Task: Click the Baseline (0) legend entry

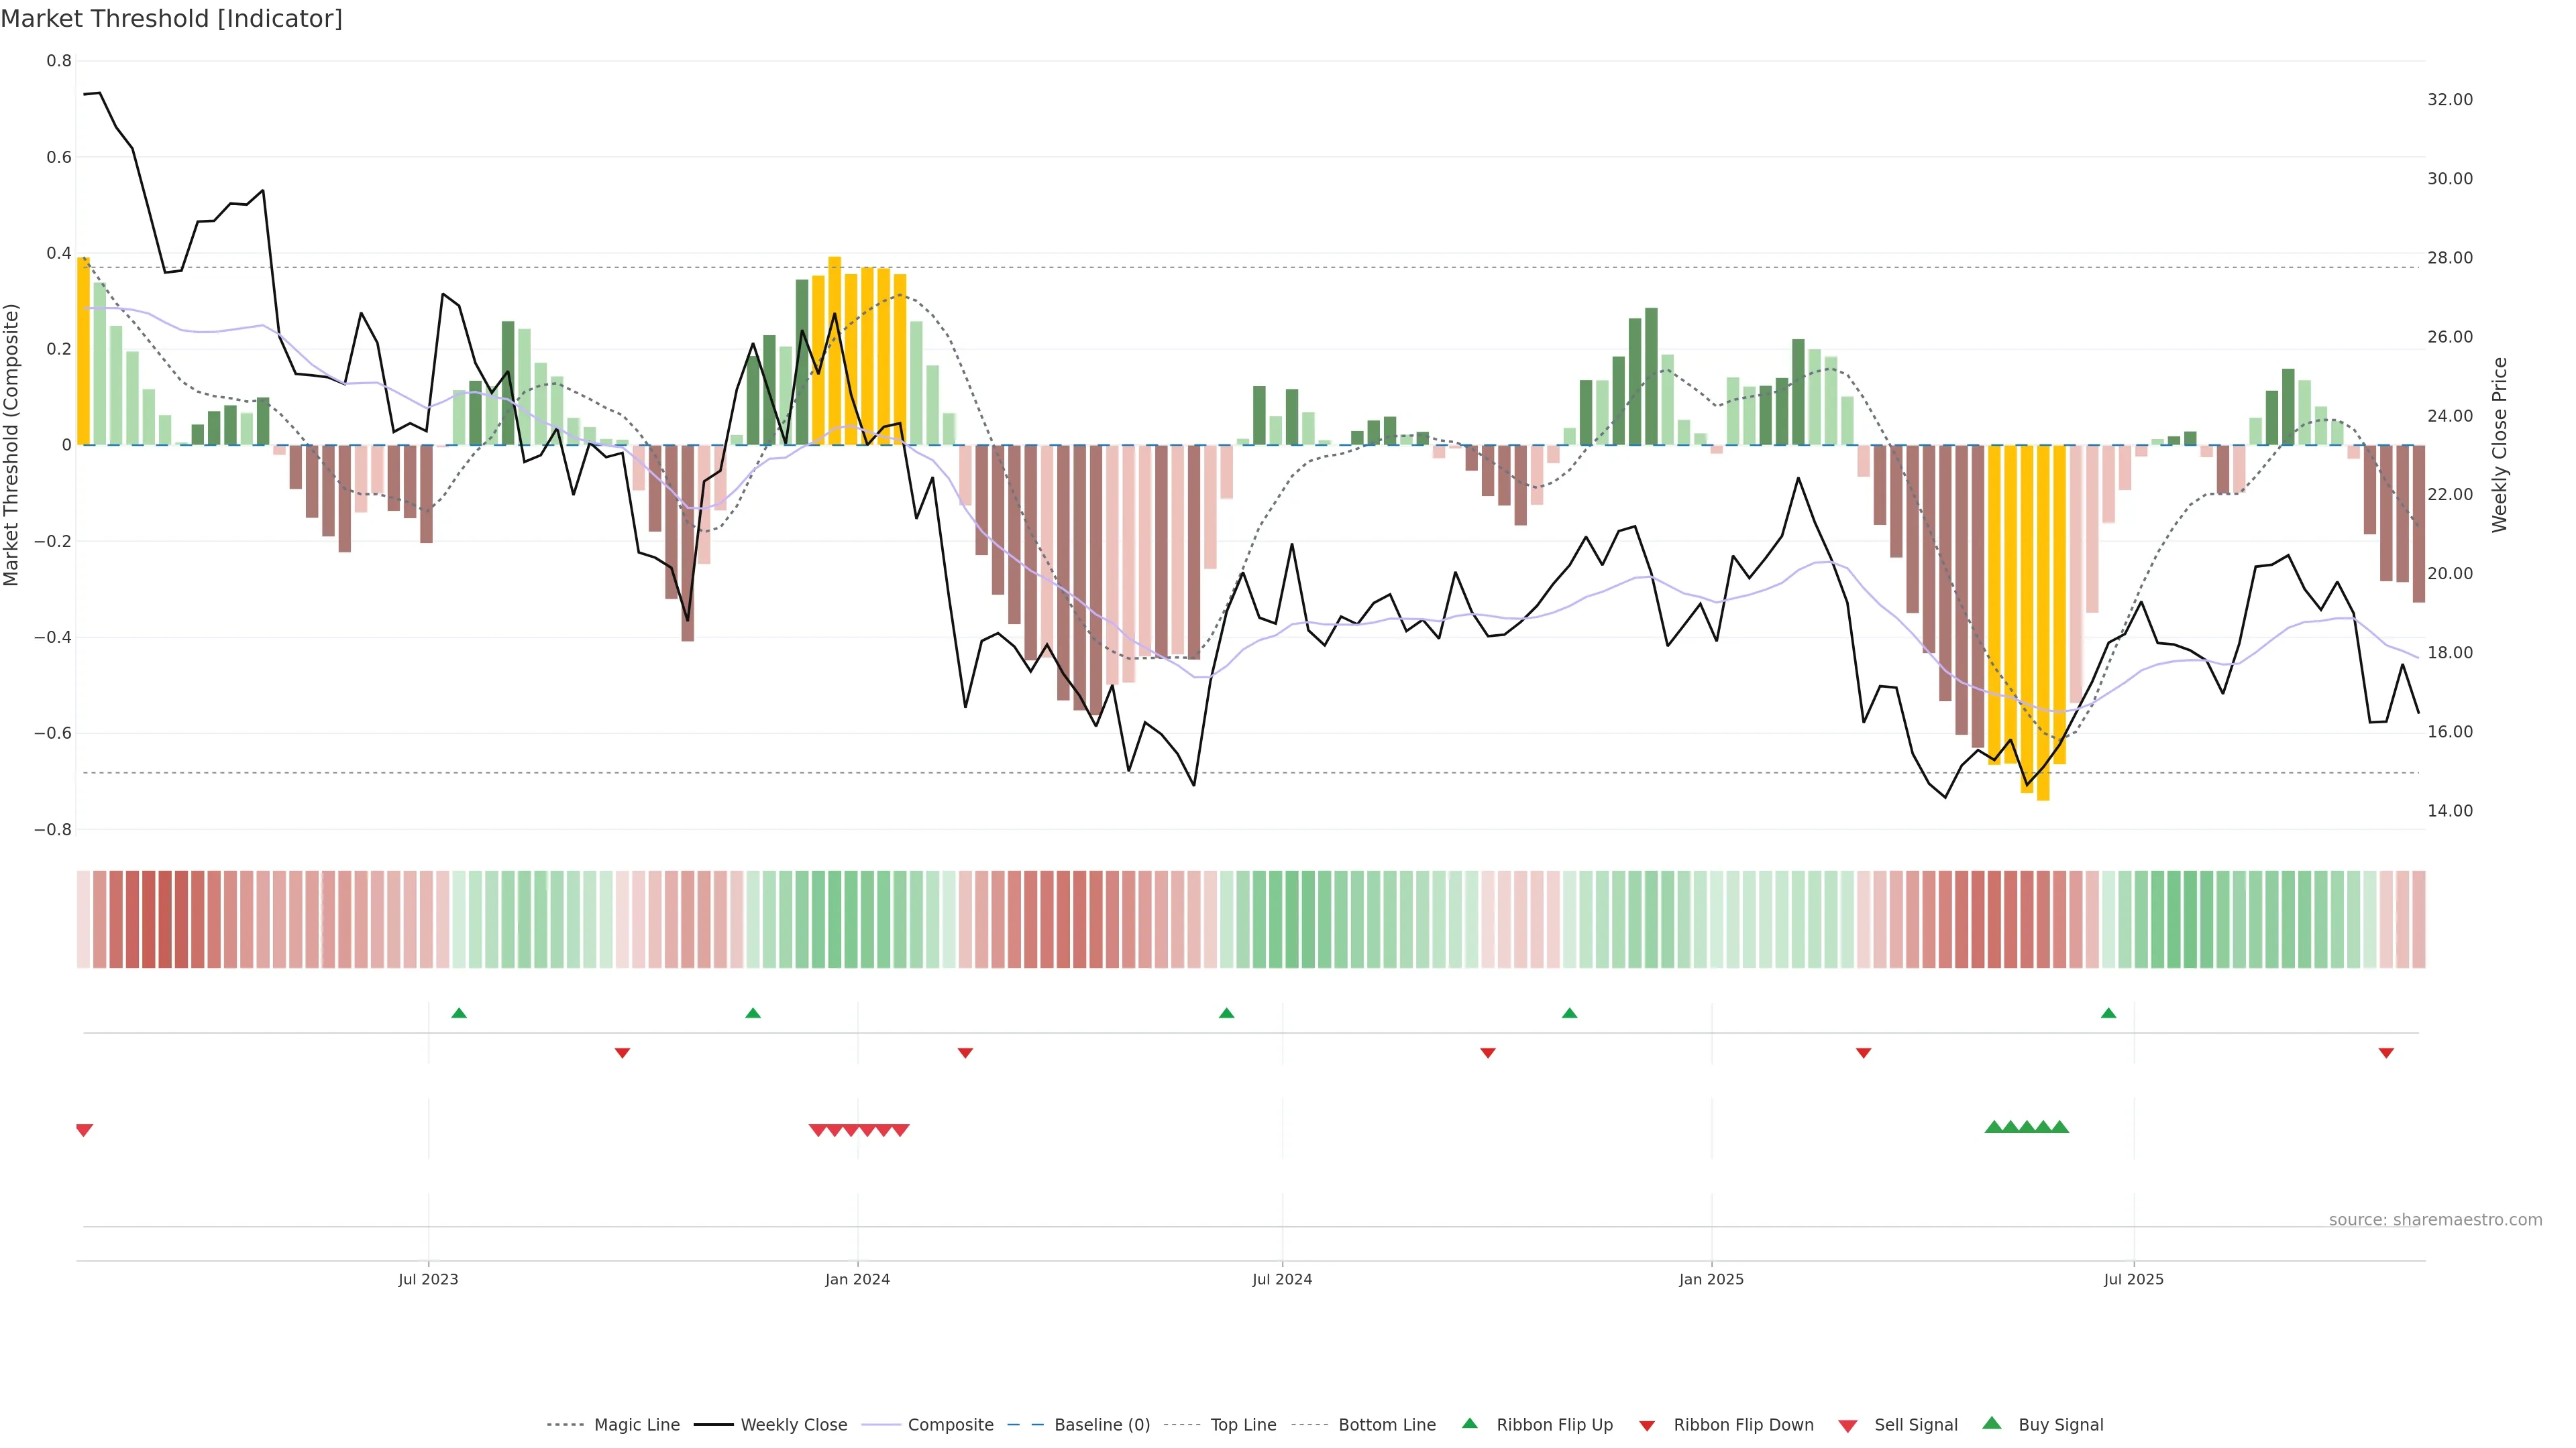Action: coord(1101,1424)
